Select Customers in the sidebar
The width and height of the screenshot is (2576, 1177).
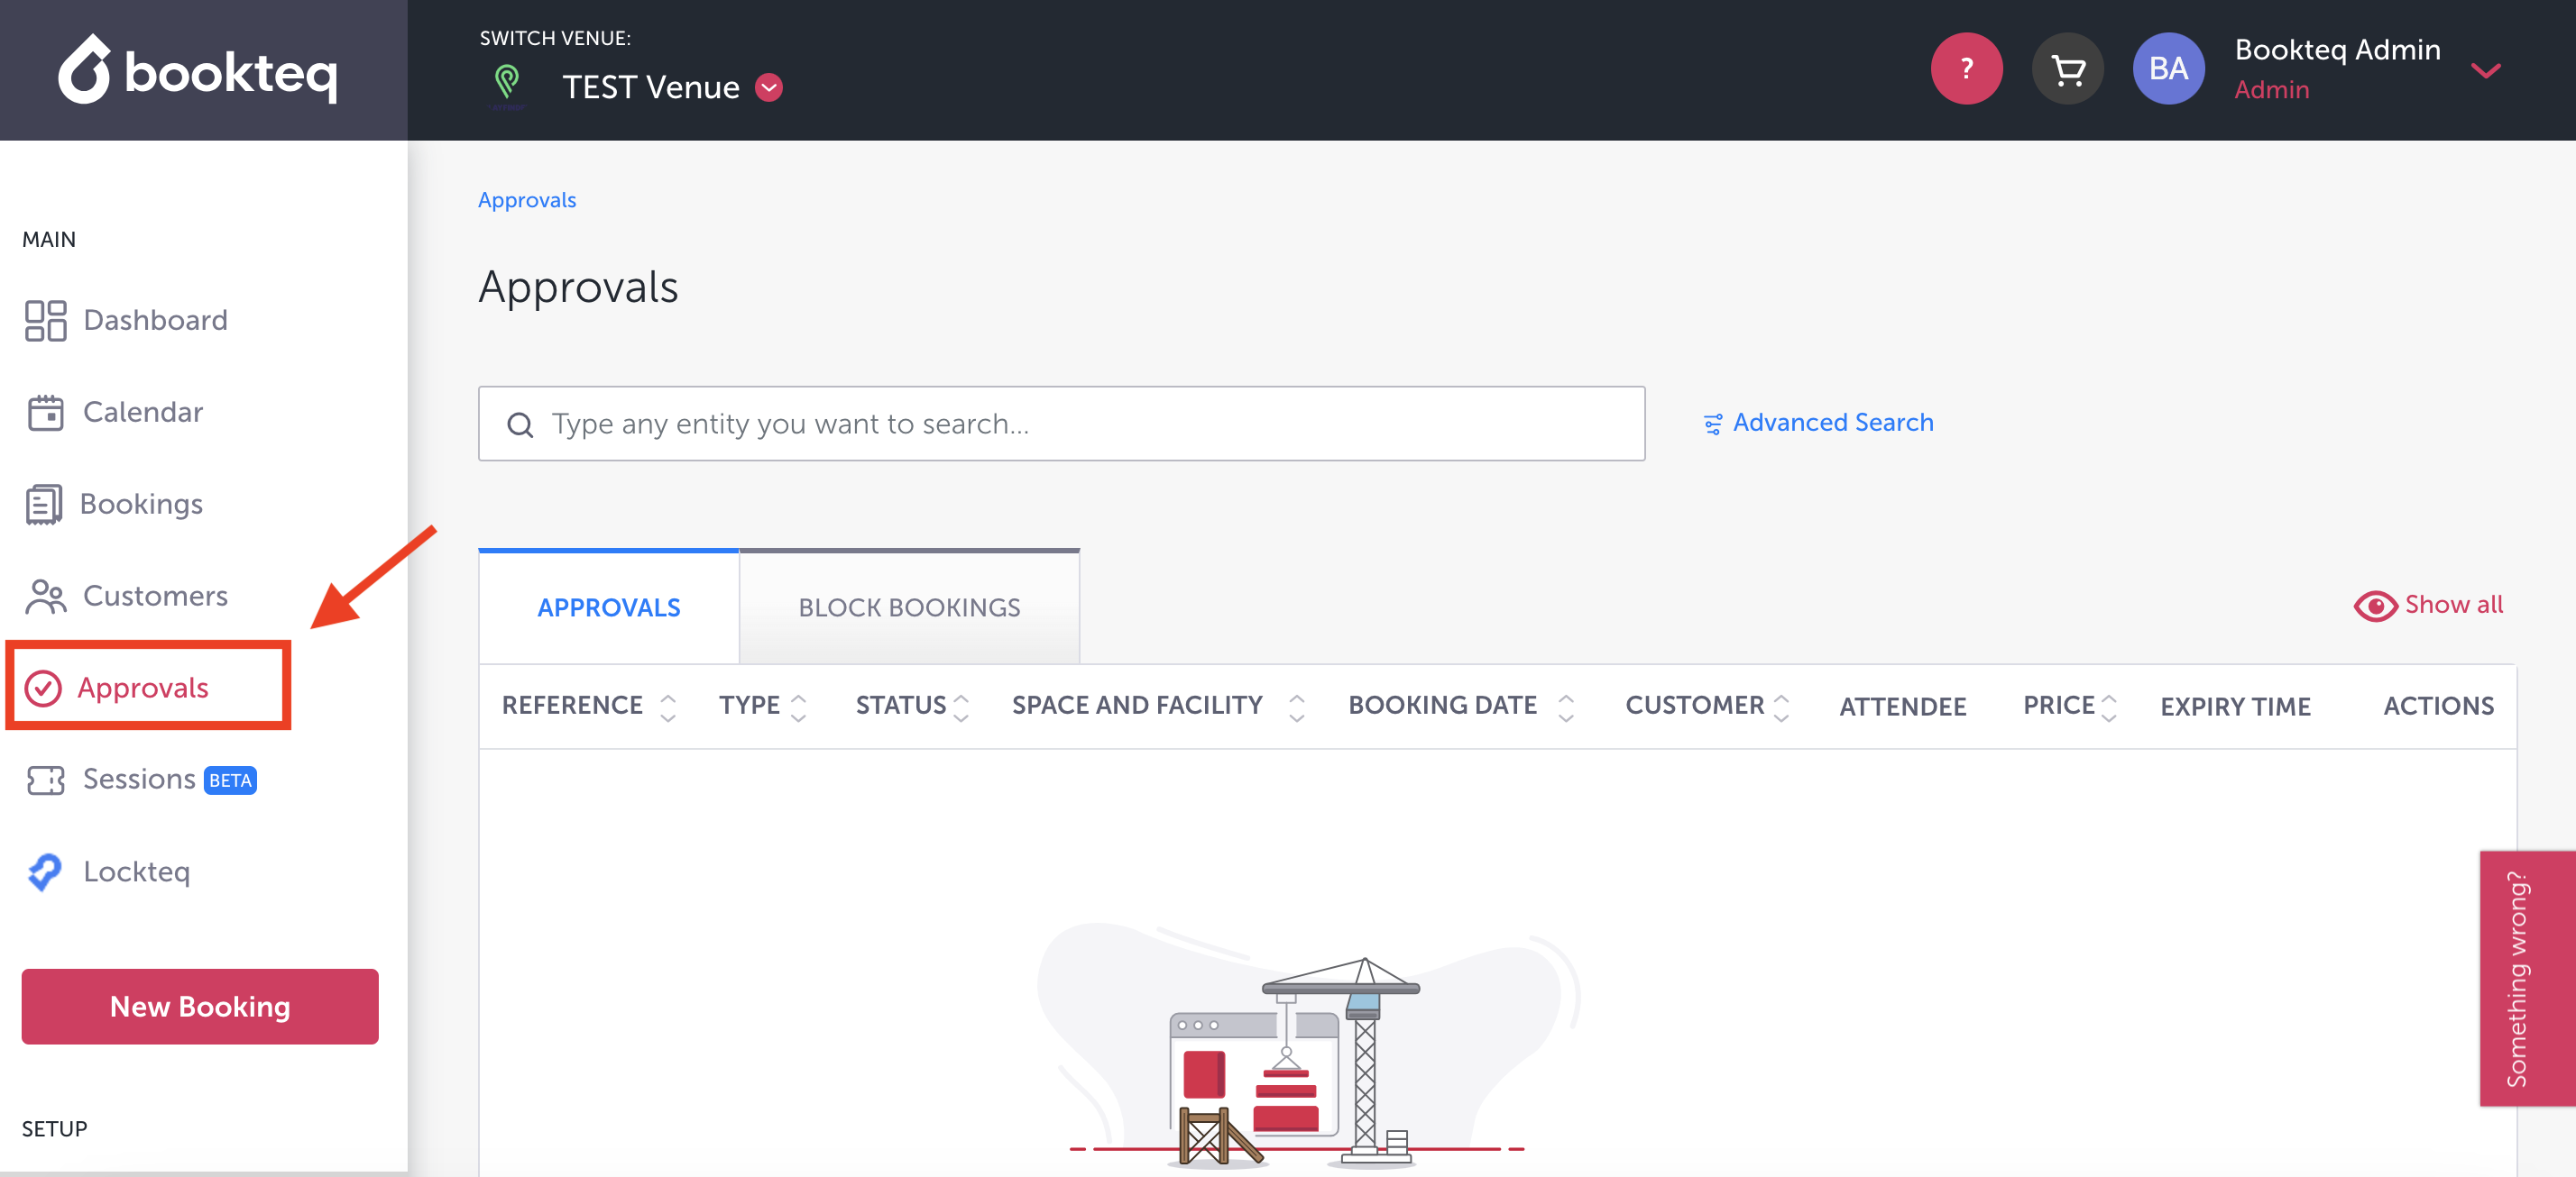154,596
